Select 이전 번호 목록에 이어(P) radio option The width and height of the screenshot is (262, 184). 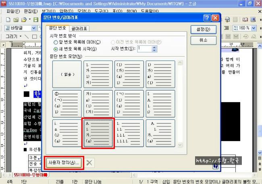[x=113, y=42]
